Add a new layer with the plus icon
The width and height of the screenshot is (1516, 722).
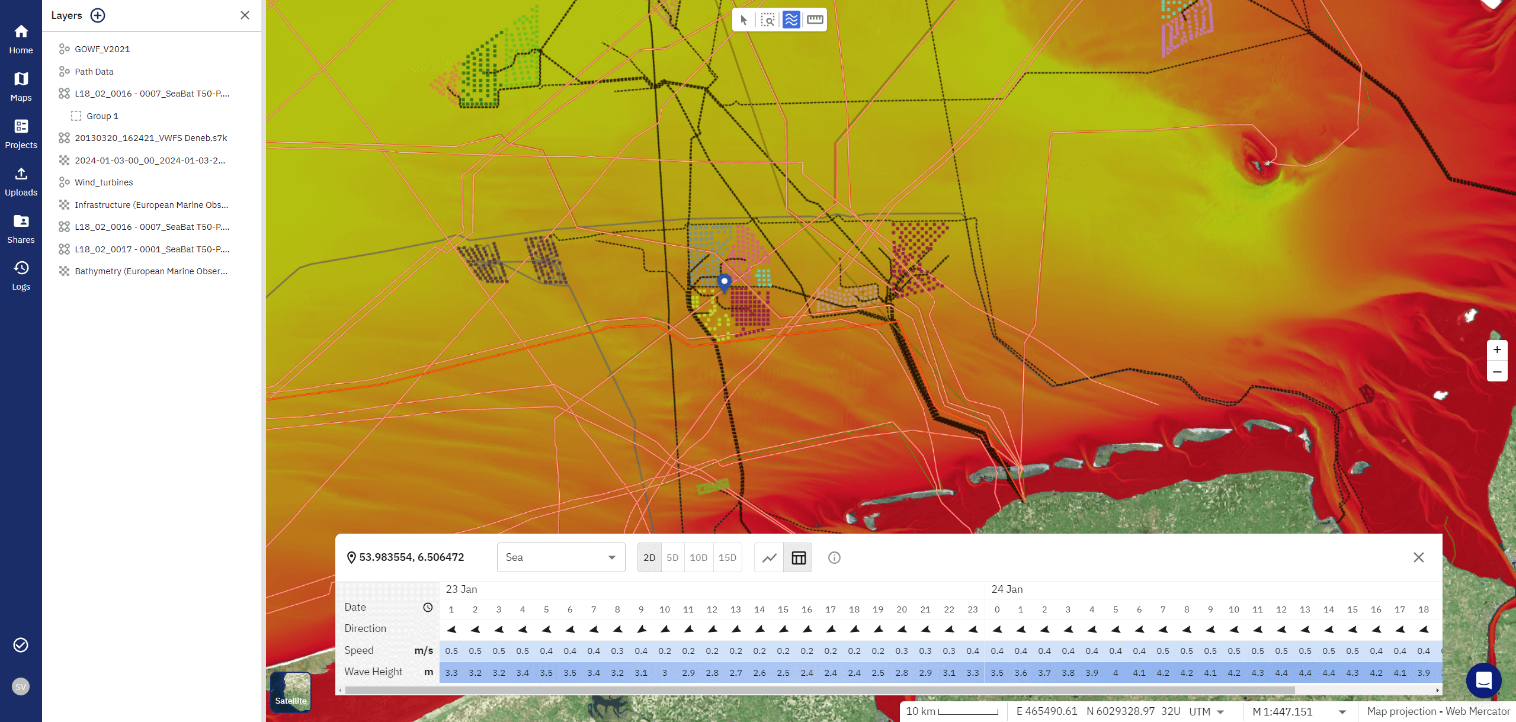click(x=97, y=15)
